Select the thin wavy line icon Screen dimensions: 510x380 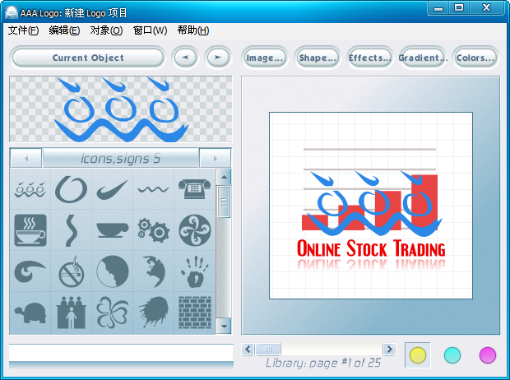pyautogui.click(x=153, y=189)
